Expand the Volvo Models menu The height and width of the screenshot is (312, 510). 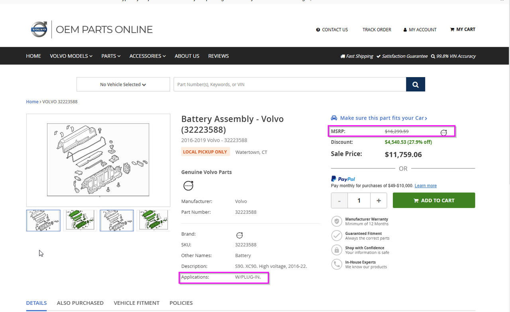coord(71,56)
